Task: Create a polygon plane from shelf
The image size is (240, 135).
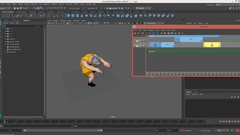Action: [87, 15]
